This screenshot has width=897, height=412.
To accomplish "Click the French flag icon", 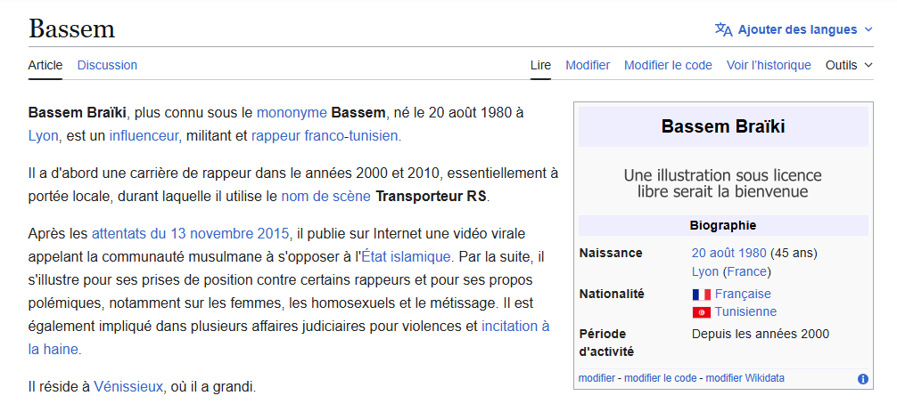I will tap(701, 295).
